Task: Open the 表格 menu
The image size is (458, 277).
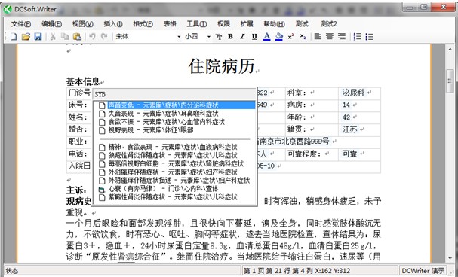Action: pyautogui.click(x=170, y=24)
